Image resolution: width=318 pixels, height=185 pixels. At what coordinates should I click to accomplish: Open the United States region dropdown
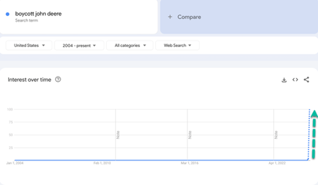coord(29,46)
